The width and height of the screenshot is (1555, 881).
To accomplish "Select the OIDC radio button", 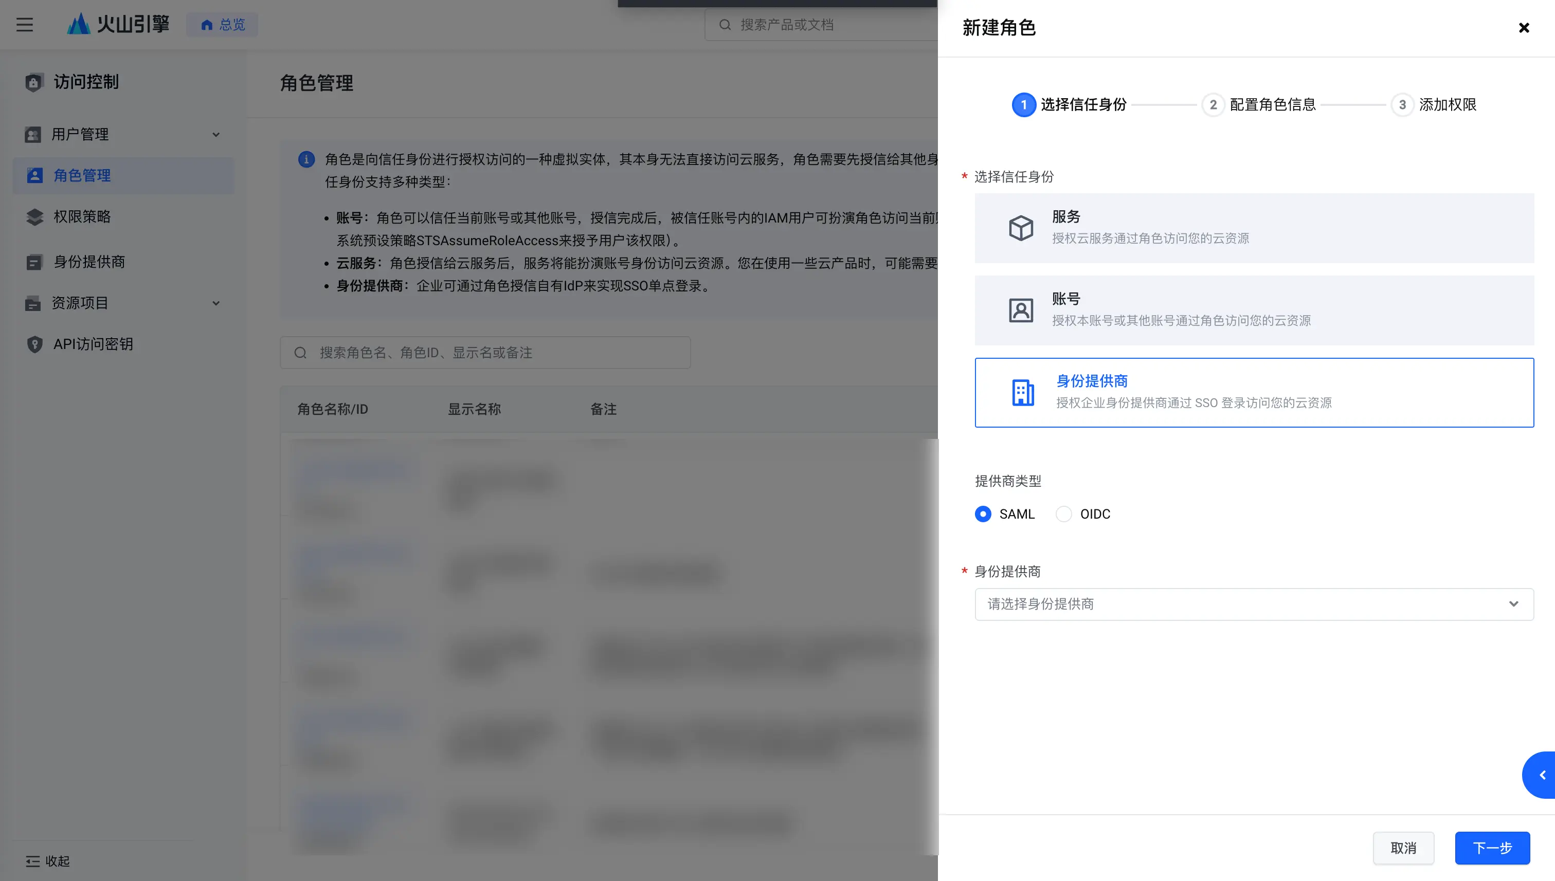I will click(1063, 513).
